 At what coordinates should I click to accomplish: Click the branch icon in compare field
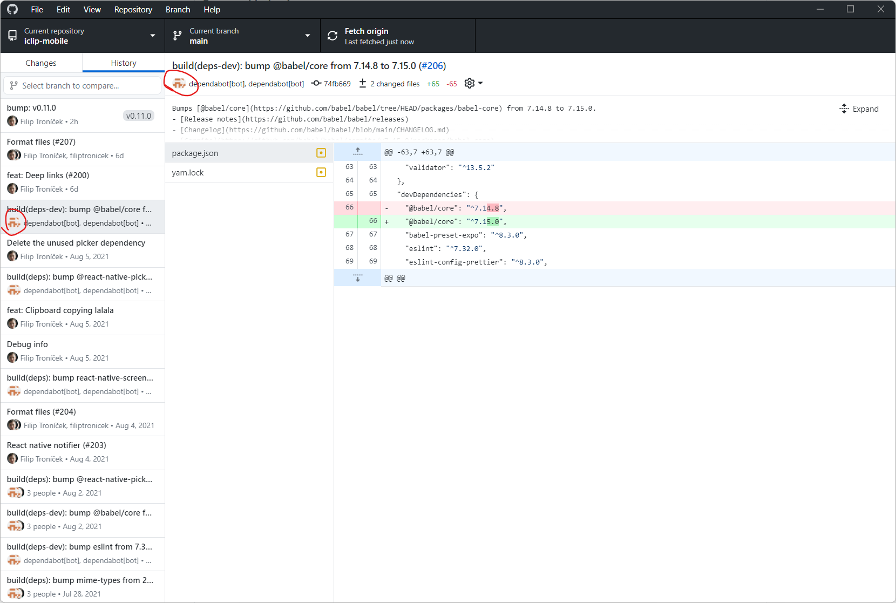14,85
